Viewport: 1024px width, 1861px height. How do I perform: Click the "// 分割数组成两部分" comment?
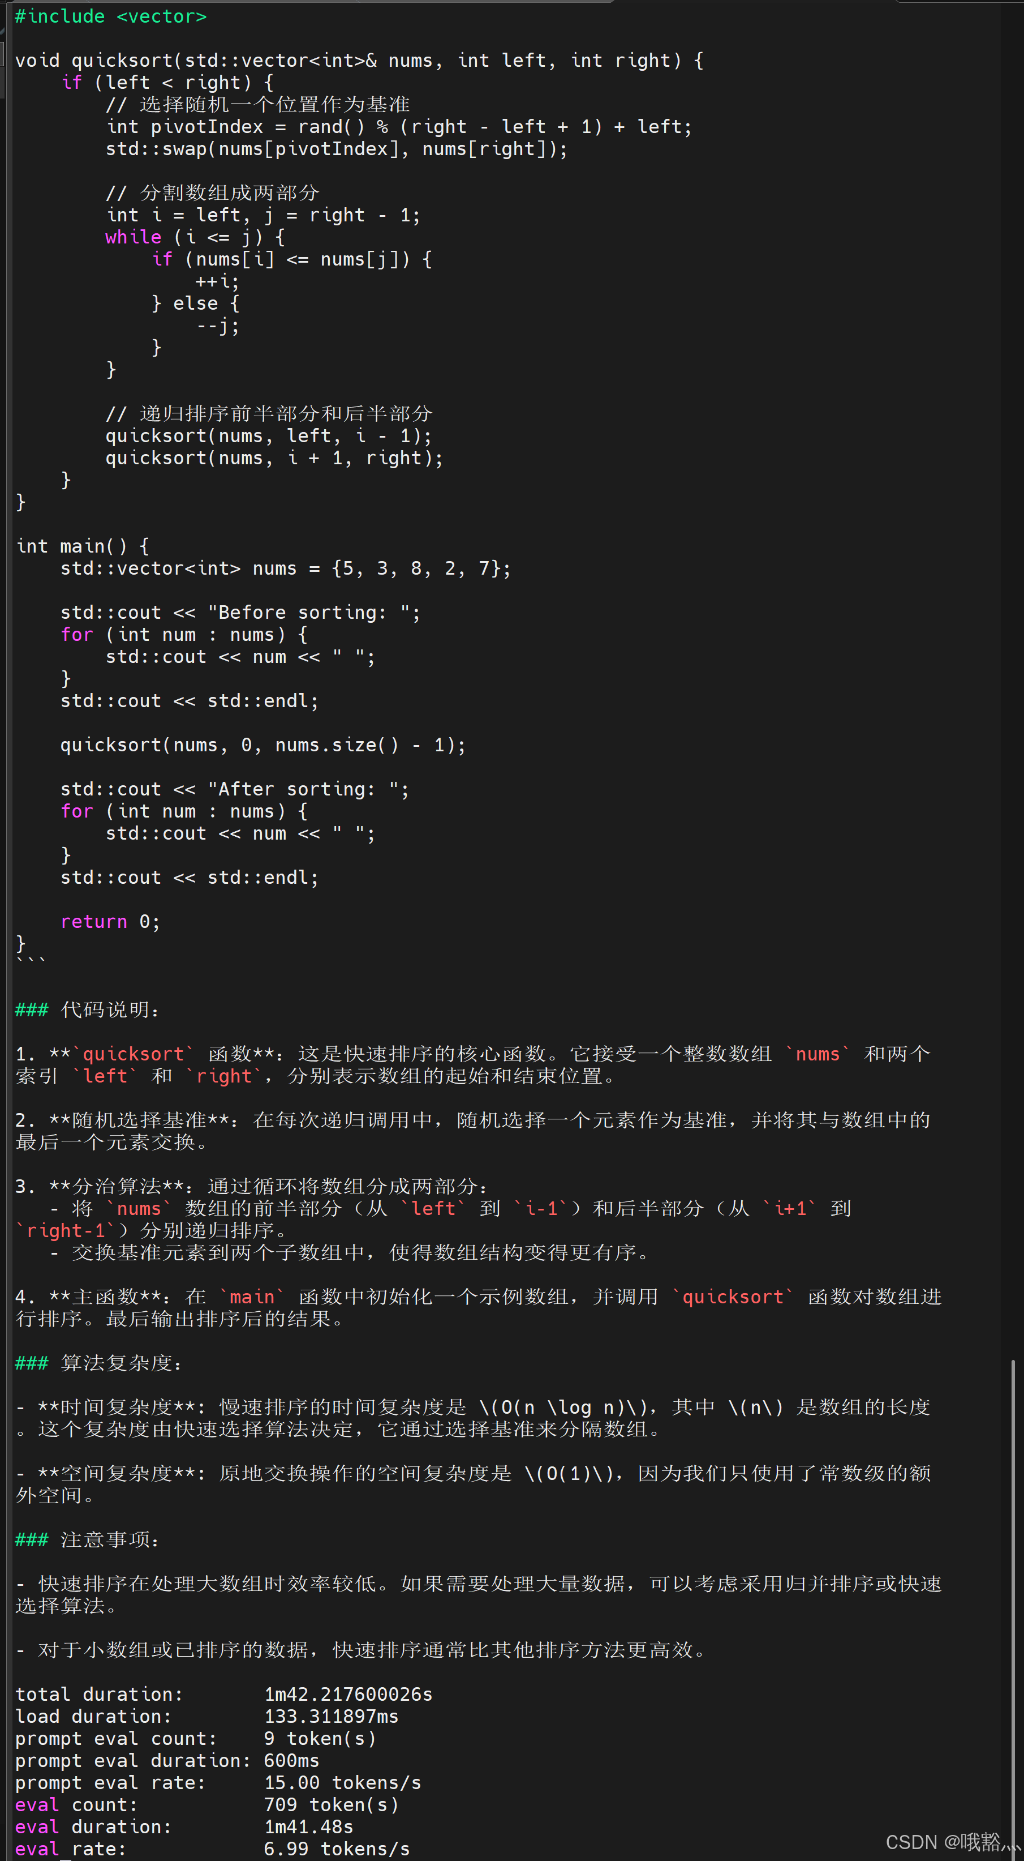click(212, 193)
